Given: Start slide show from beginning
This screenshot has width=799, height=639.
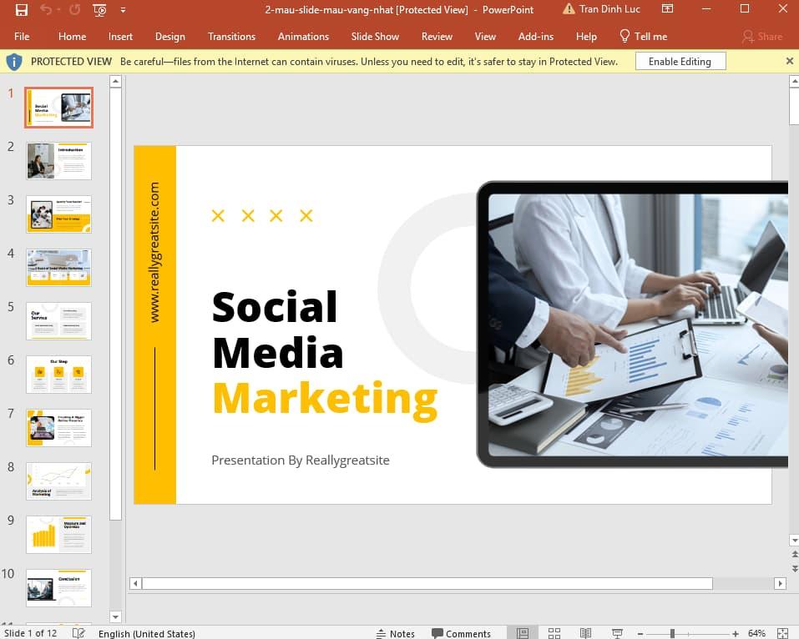Looking at the screenshot, I should click(x=99, y=8).
